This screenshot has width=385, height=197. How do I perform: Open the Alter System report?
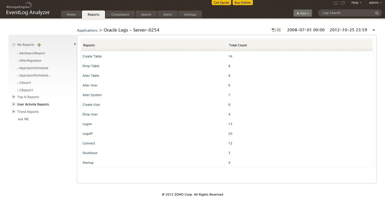tap(92, 95)
